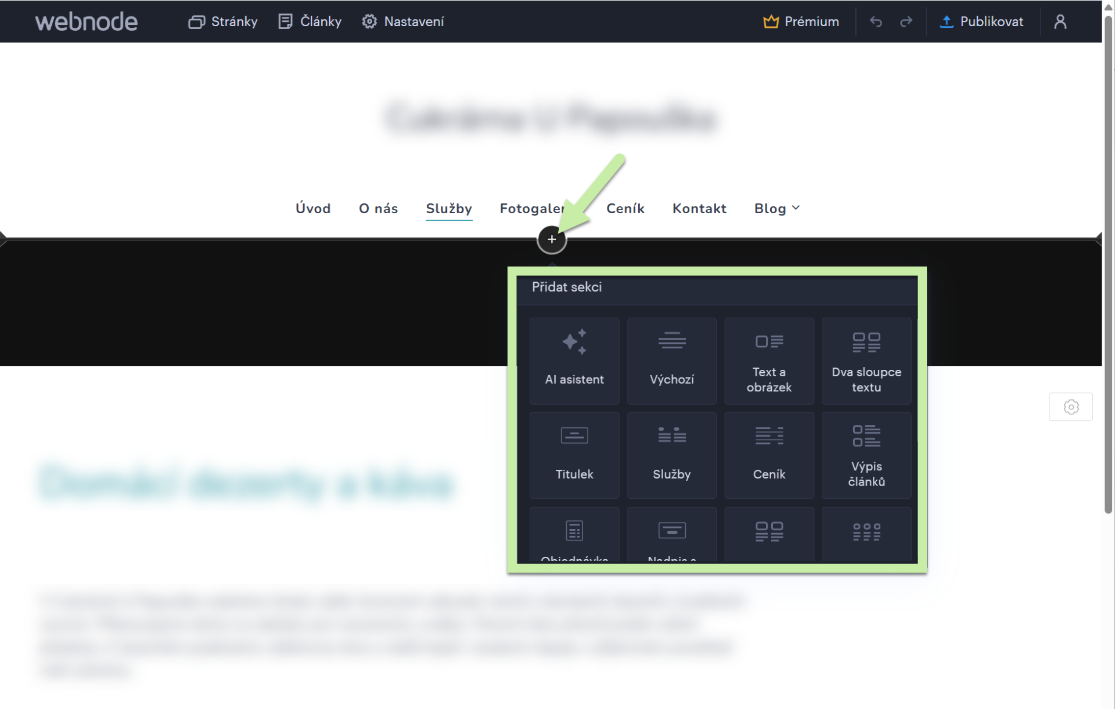Click the plus add-section button
This screenshot has width=1115, height=709.
[x=552, y=239]
